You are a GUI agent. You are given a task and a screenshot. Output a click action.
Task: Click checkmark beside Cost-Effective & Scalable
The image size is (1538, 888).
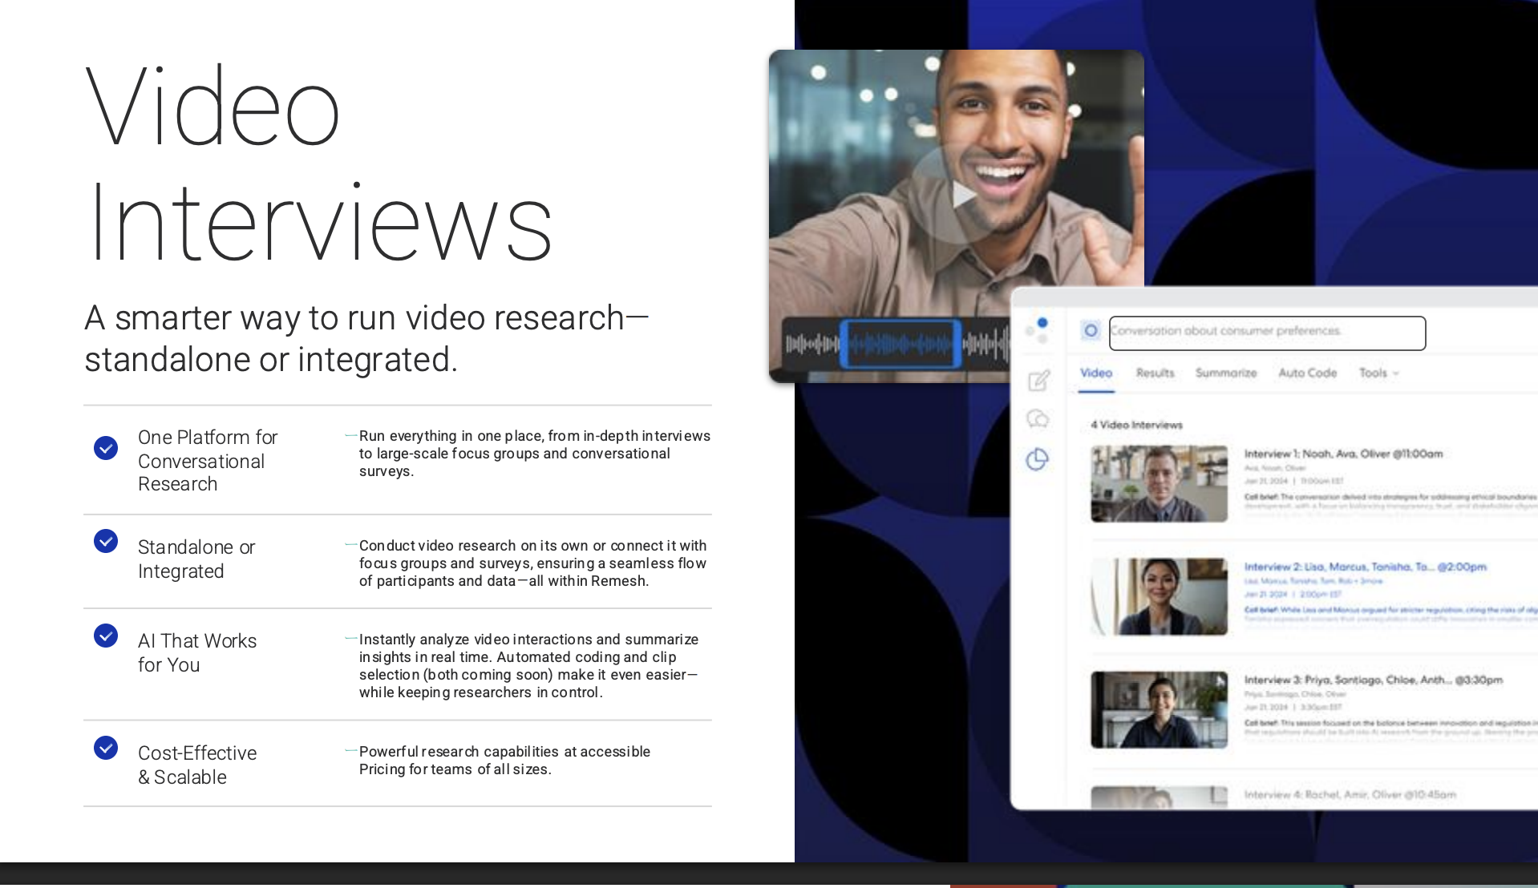tap(106, 748)
